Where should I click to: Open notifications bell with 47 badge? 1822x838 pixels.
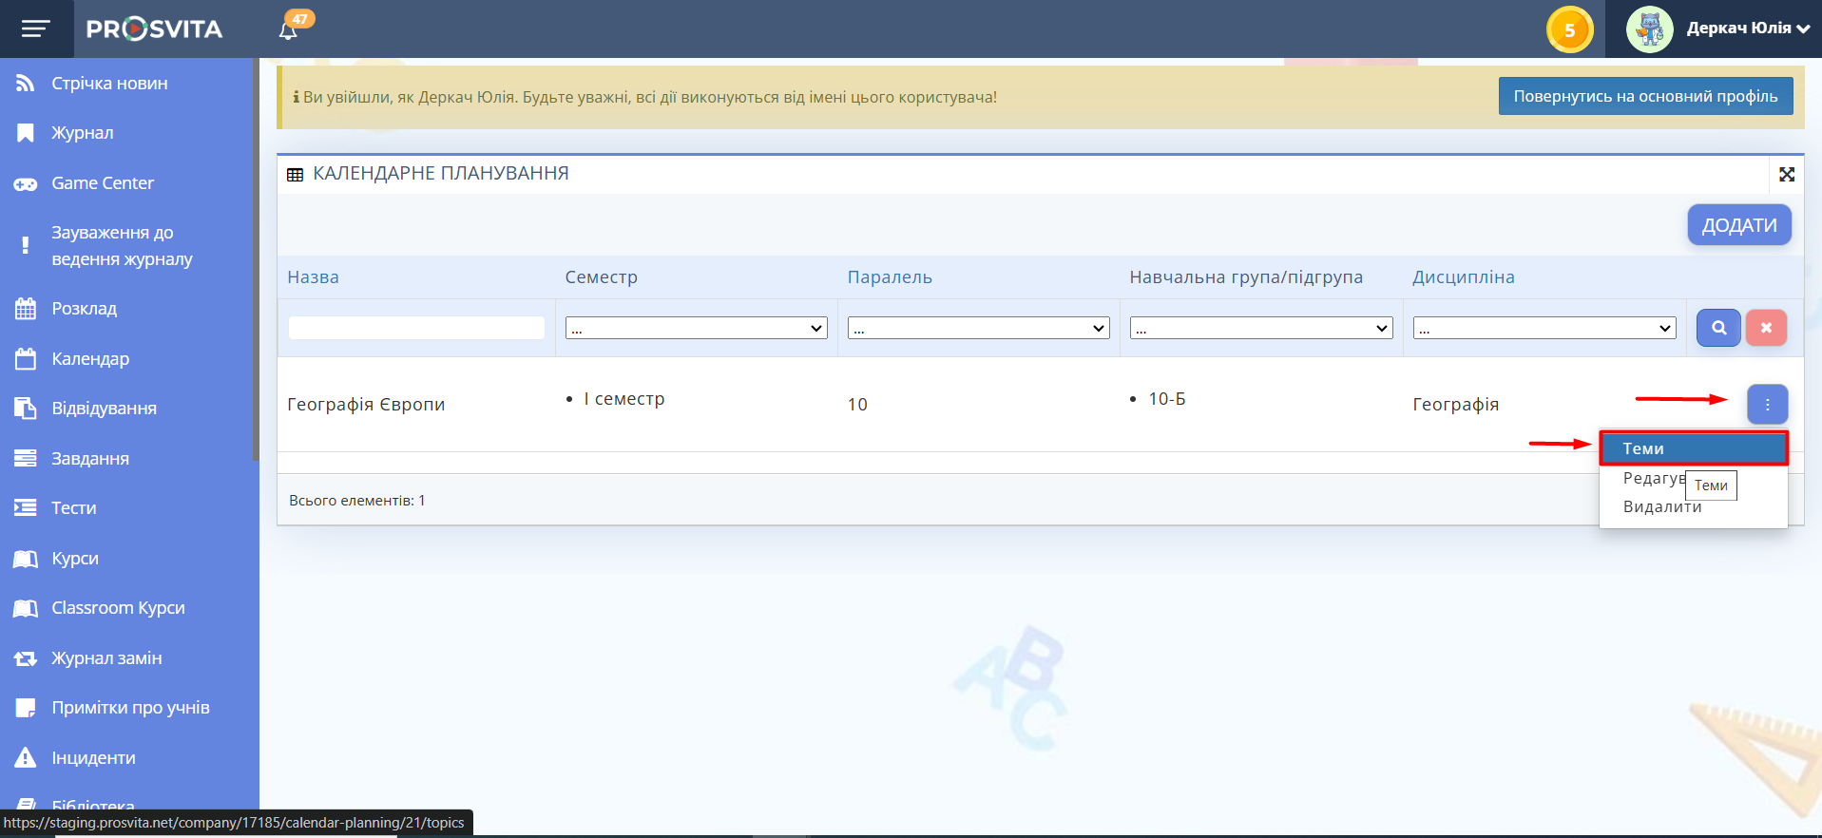point(289,29)
